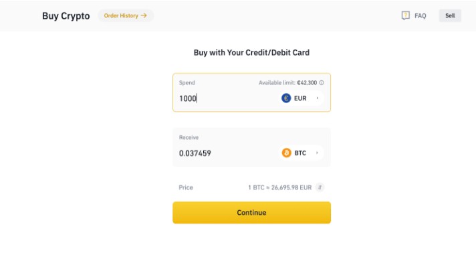Screen dimensions: 476x253
Task: Open the Order History link
Action: [126, 15]
